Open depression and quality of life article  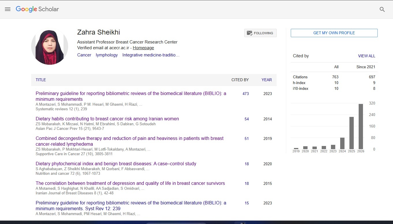coord(130,183)
